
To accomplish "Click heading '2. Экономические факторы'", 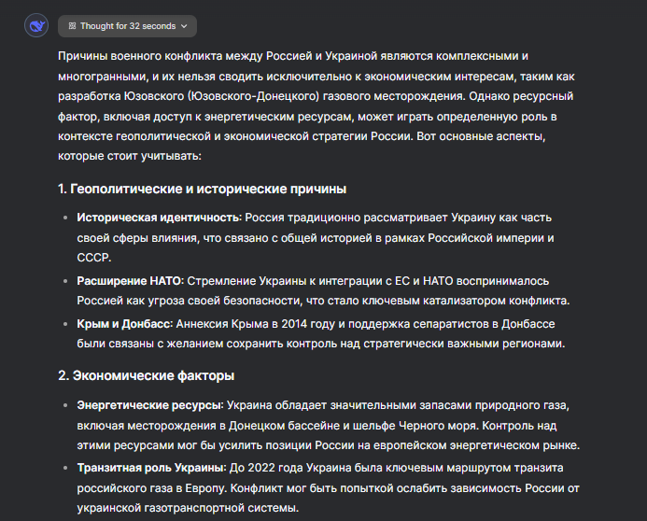I will click(x=145, y=375).
